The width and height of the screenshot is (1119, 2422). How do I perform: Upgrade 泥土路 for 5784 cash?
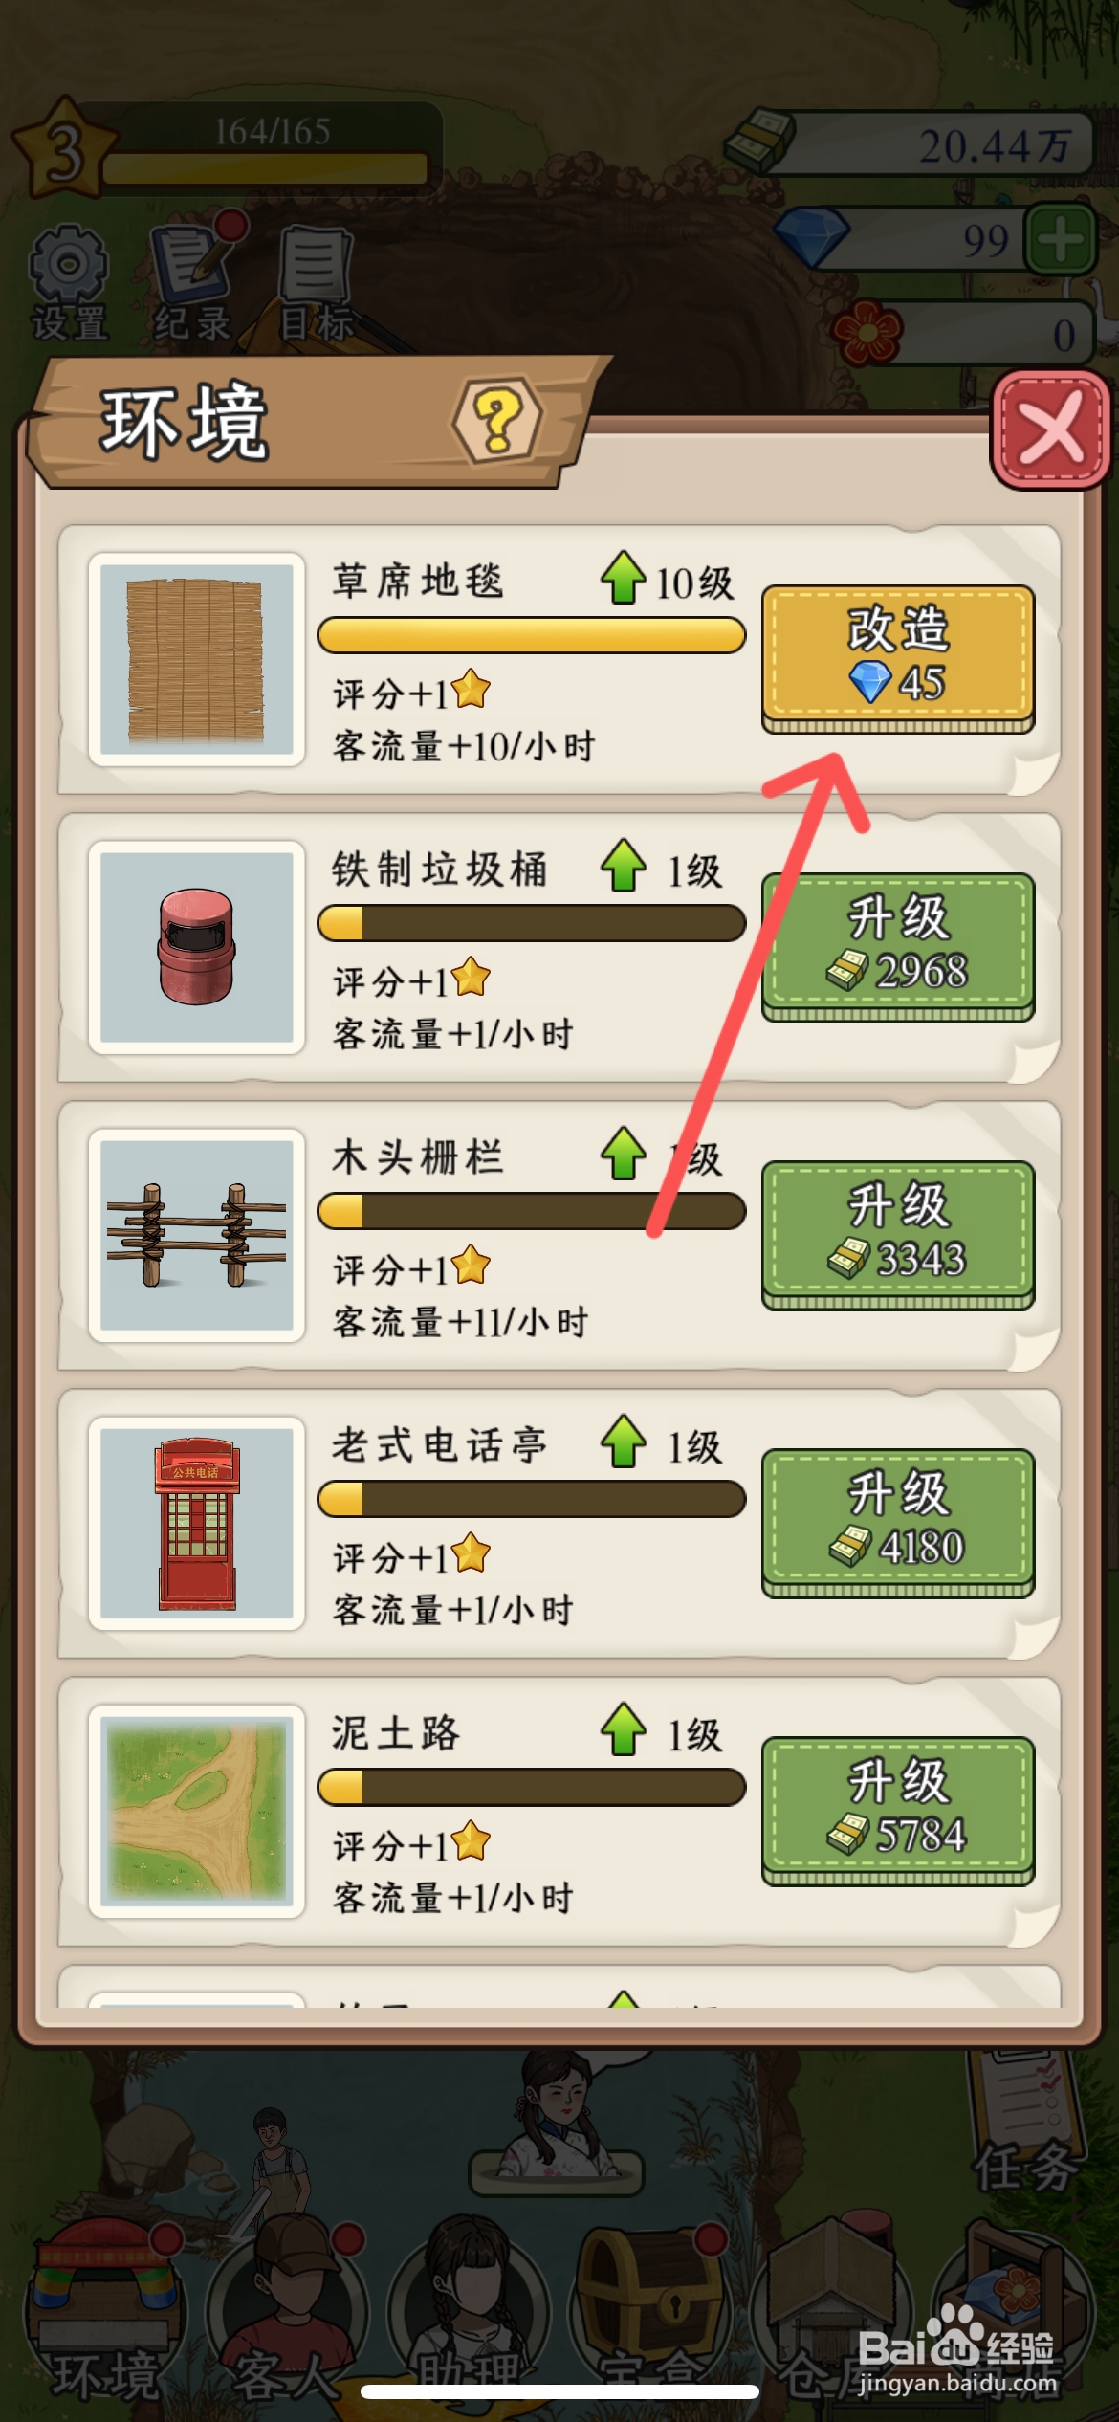(x=897, y=1810)
